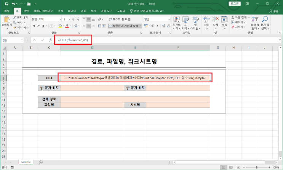Click the Save icon in quick access toolbar
This screenshot has width=283, height=170.
pyautogui.click(x=7, y=3)
